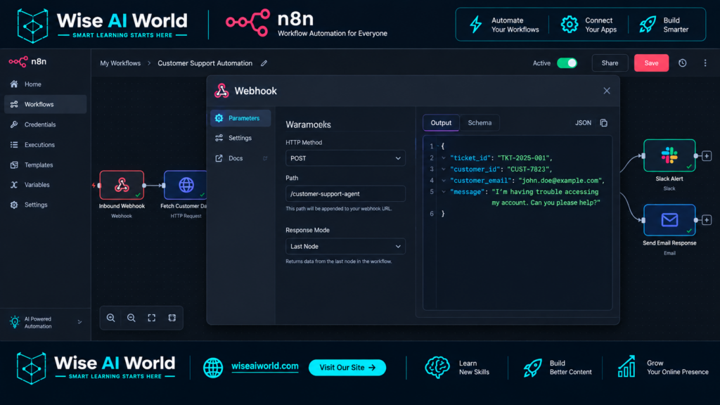Open the three-dot more options menu
Screen dimensions: 720x405
[x=705, y=63]
